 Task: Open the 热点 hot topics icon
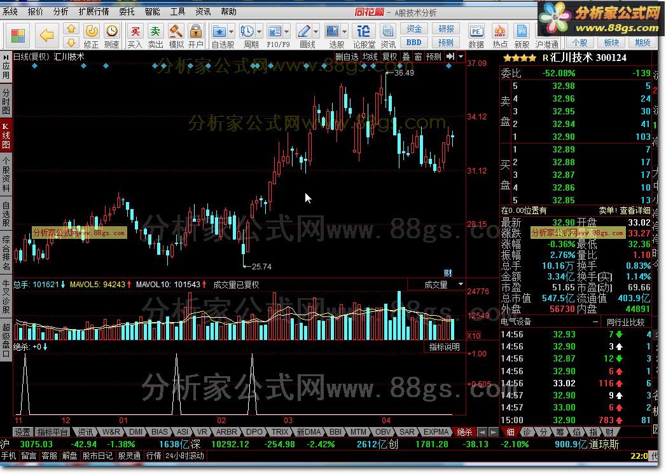(x=500, y=36)
